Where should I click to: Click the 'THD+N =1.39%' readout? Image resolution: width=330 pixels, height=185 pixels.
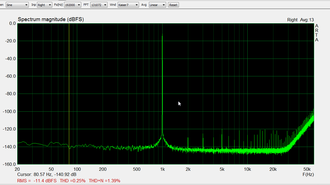click(x=105, y=181)
